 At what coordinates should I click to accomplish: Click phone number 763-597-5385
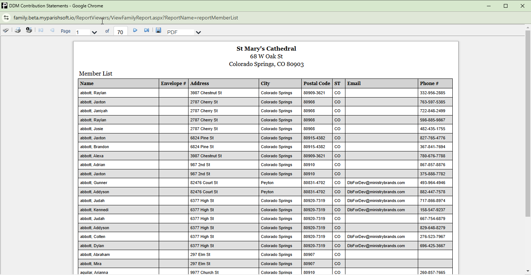(433, 102)
